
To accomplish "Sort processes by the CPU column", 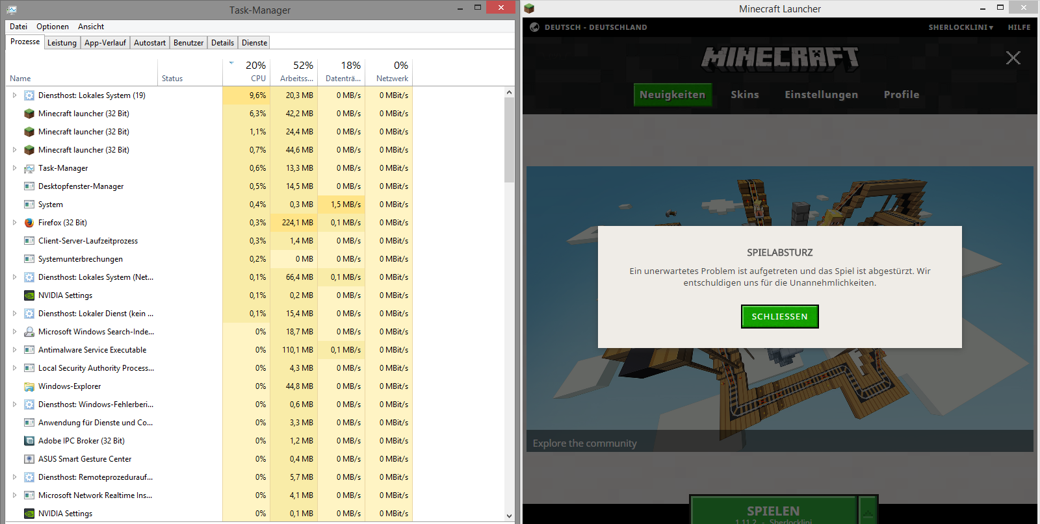I will 246,71.
